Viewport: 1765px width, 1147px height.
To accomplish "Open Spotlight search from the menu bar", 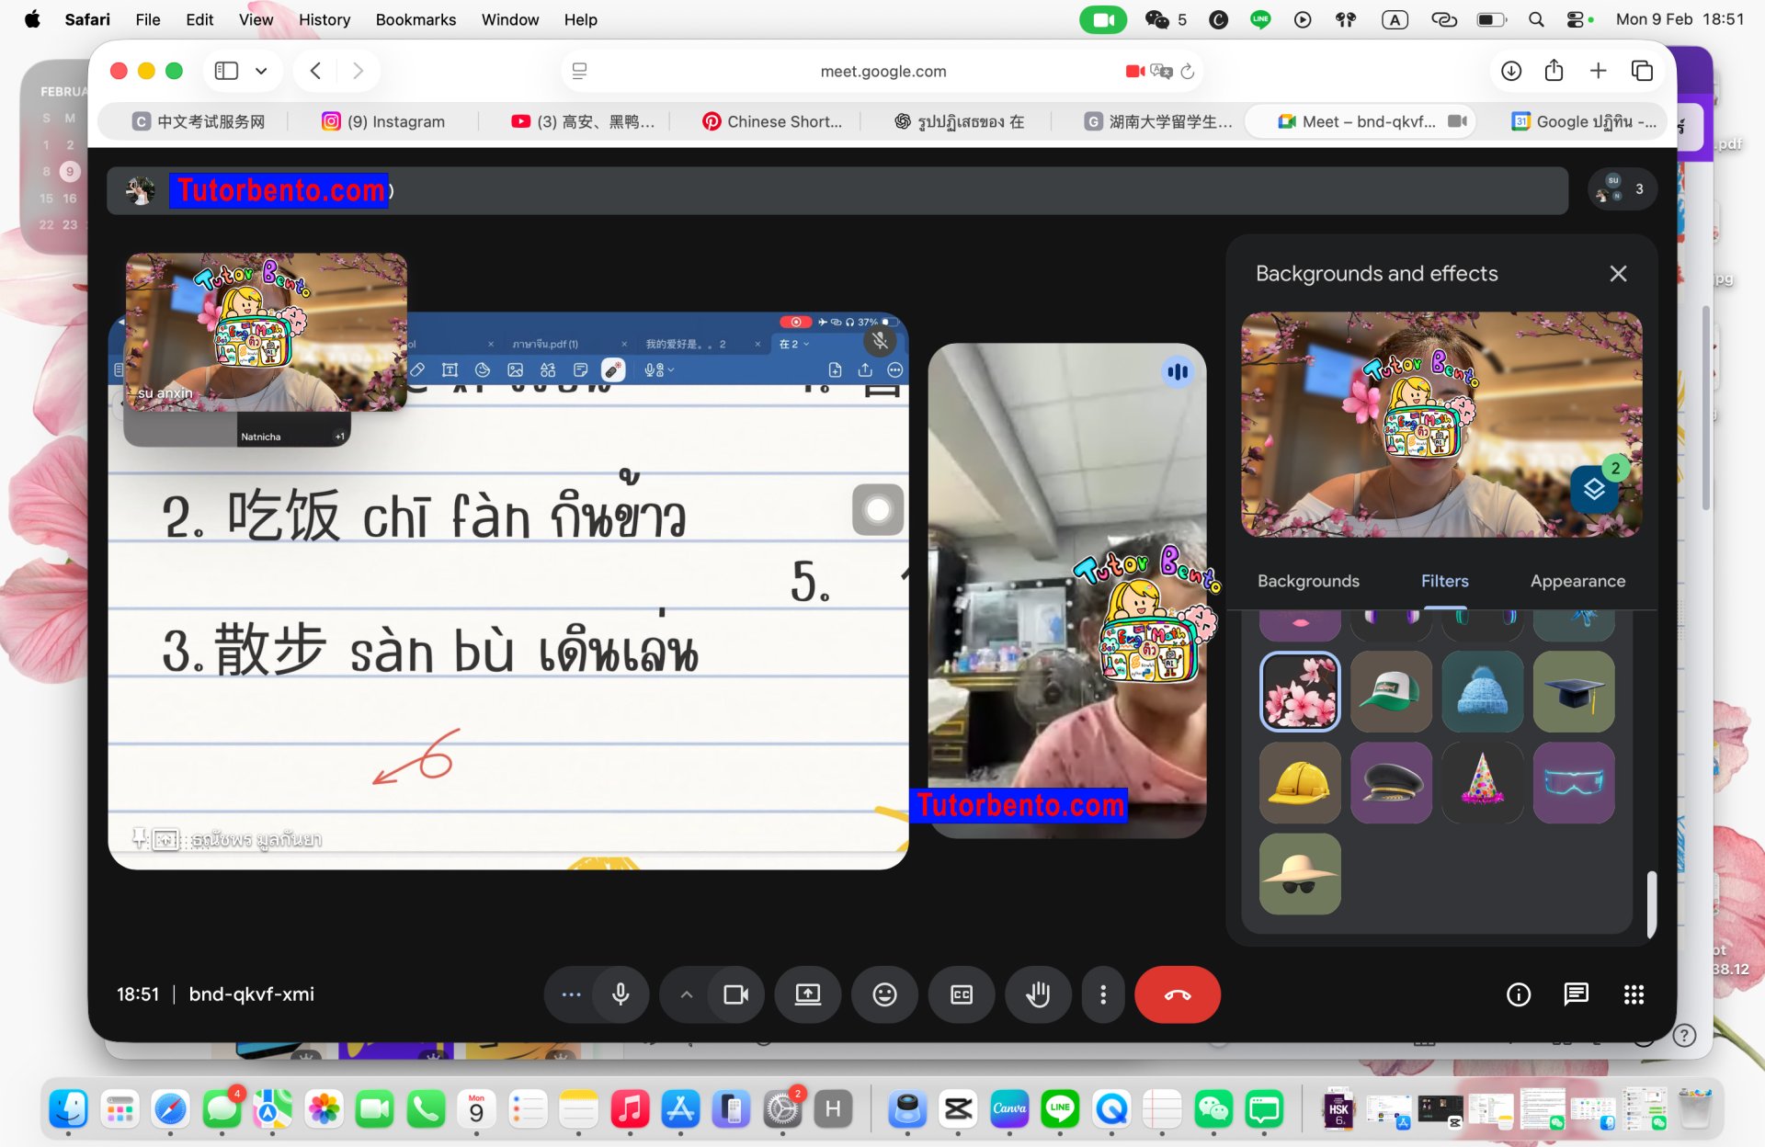I will pos(1536,19).
